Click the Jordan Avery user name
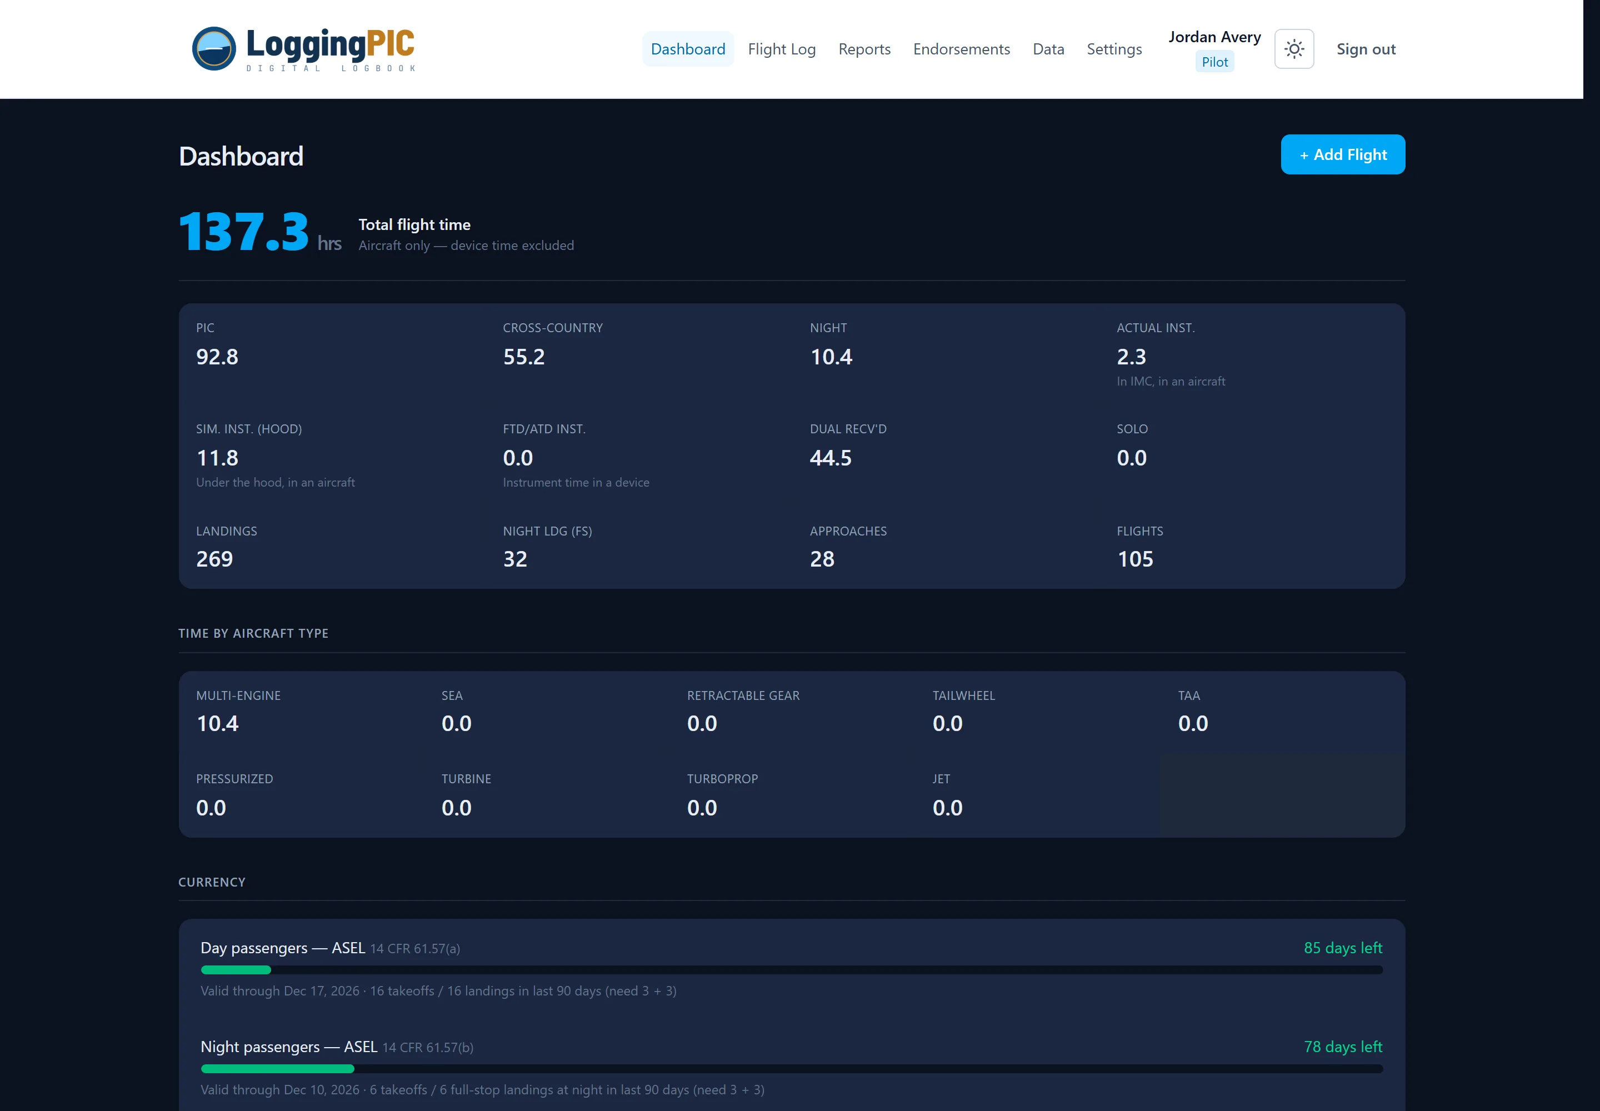The height and width of the screenshot is (1111, 1600). click(1214, 37)
